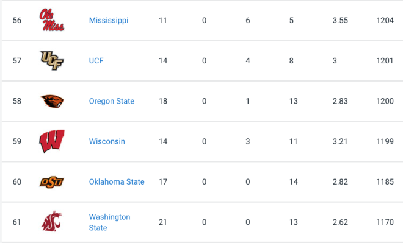Click the Washington State cougar logo
This screenshot has height=243, width=403.
pos(52,222)
